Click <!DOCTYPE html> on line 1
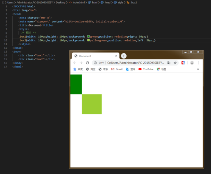Screen dimensions: 211x174 coord(24,6)
